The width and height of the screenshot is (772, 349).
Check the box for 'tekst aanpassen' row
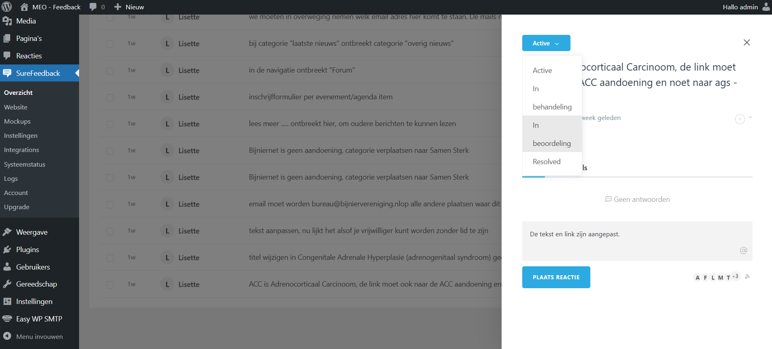point(110,231)
